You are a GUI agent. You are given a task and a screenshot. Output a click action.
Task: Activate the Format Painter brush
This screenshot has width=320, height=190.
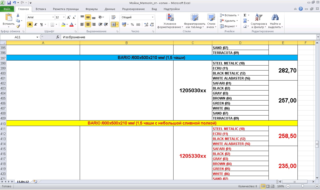(18, 26)
